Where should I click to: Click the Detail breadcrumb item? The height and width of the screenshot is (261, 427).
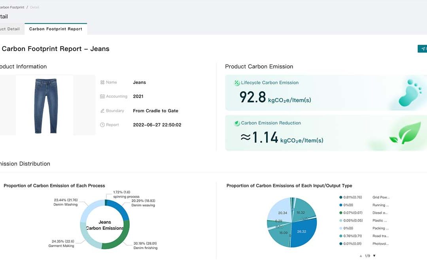pyautogui.click(x=34, y=8)
